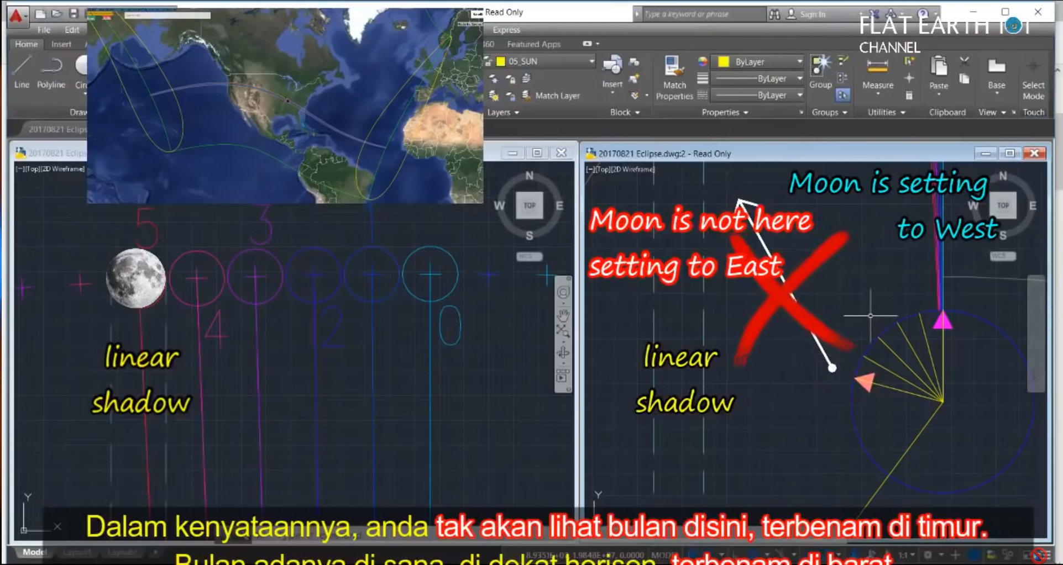Expand the Layers panel

point(503,112)
